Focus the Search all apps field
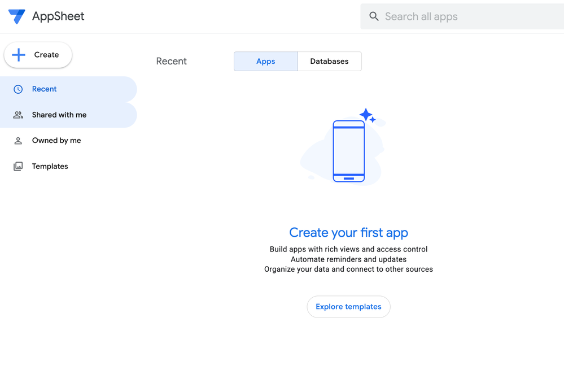The height and width of the screenshot is (387, 564). [462, 16]
